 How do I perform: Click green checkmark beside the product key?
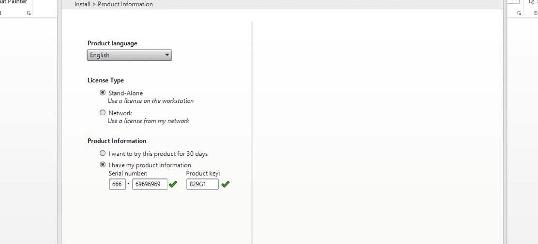click(x=225, y=184)
